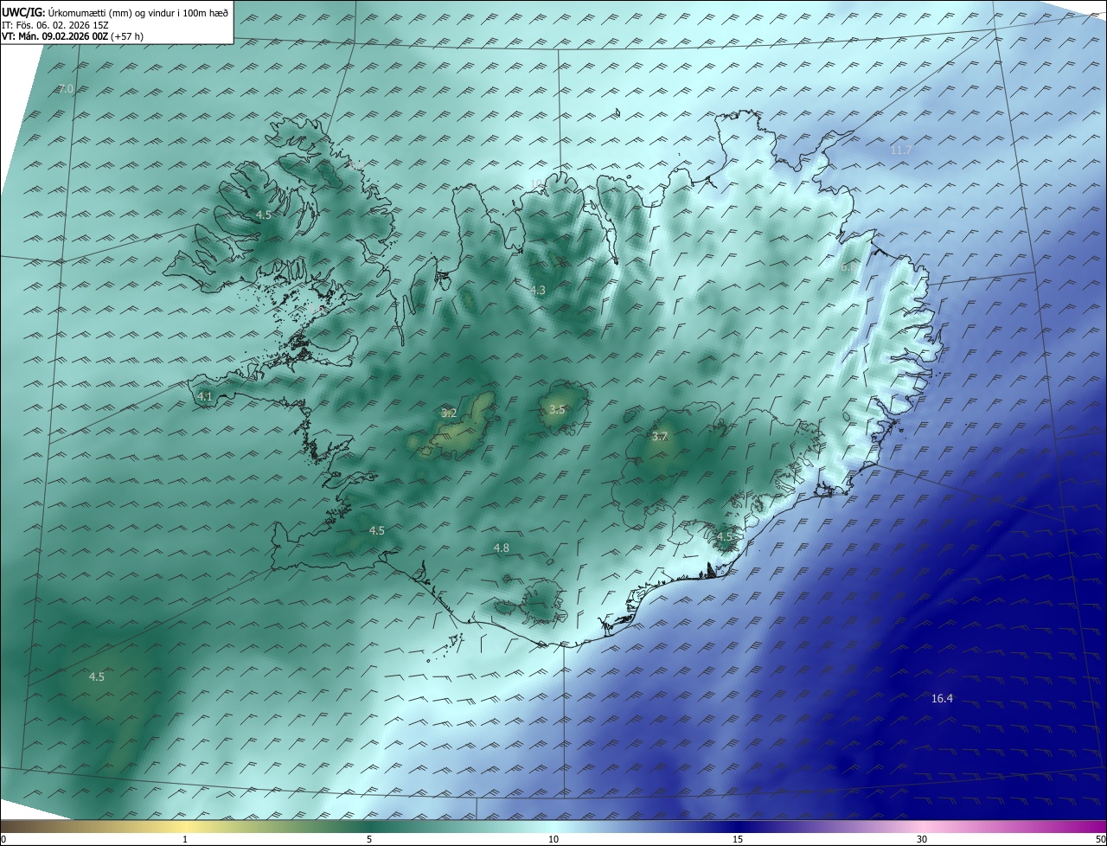Click the 4.1 value on the Snæfellsnes peninsula
This screenshot has height=846, width=1107.
click(x=205, y=397)
